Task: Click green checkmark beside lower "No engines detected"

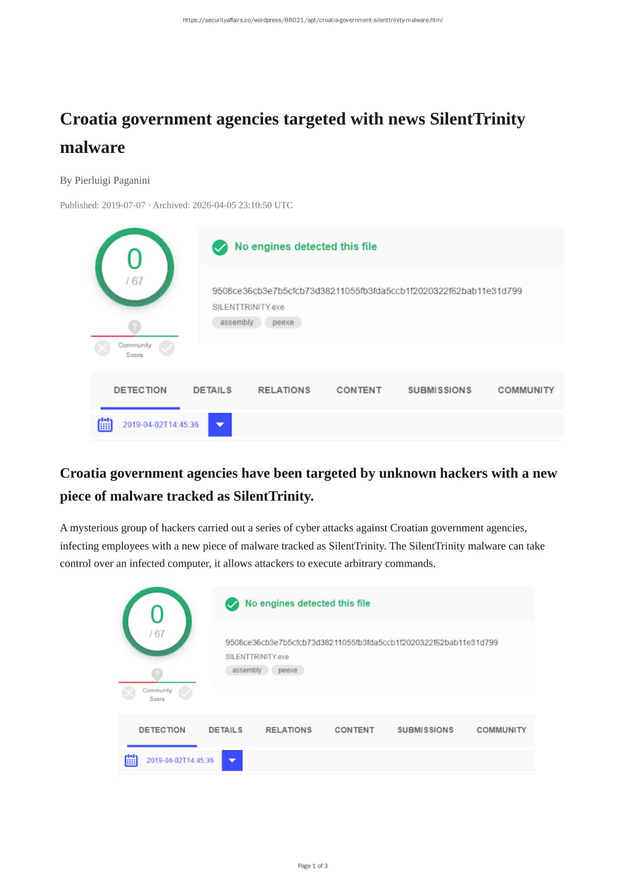Action: [x=232, y=604]
